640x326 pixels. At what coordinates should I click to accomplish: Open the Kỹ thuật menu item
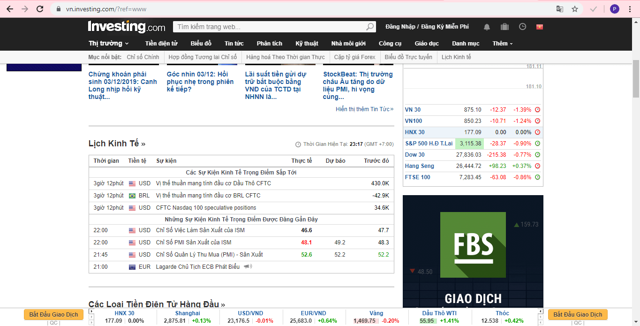point(307,44)
